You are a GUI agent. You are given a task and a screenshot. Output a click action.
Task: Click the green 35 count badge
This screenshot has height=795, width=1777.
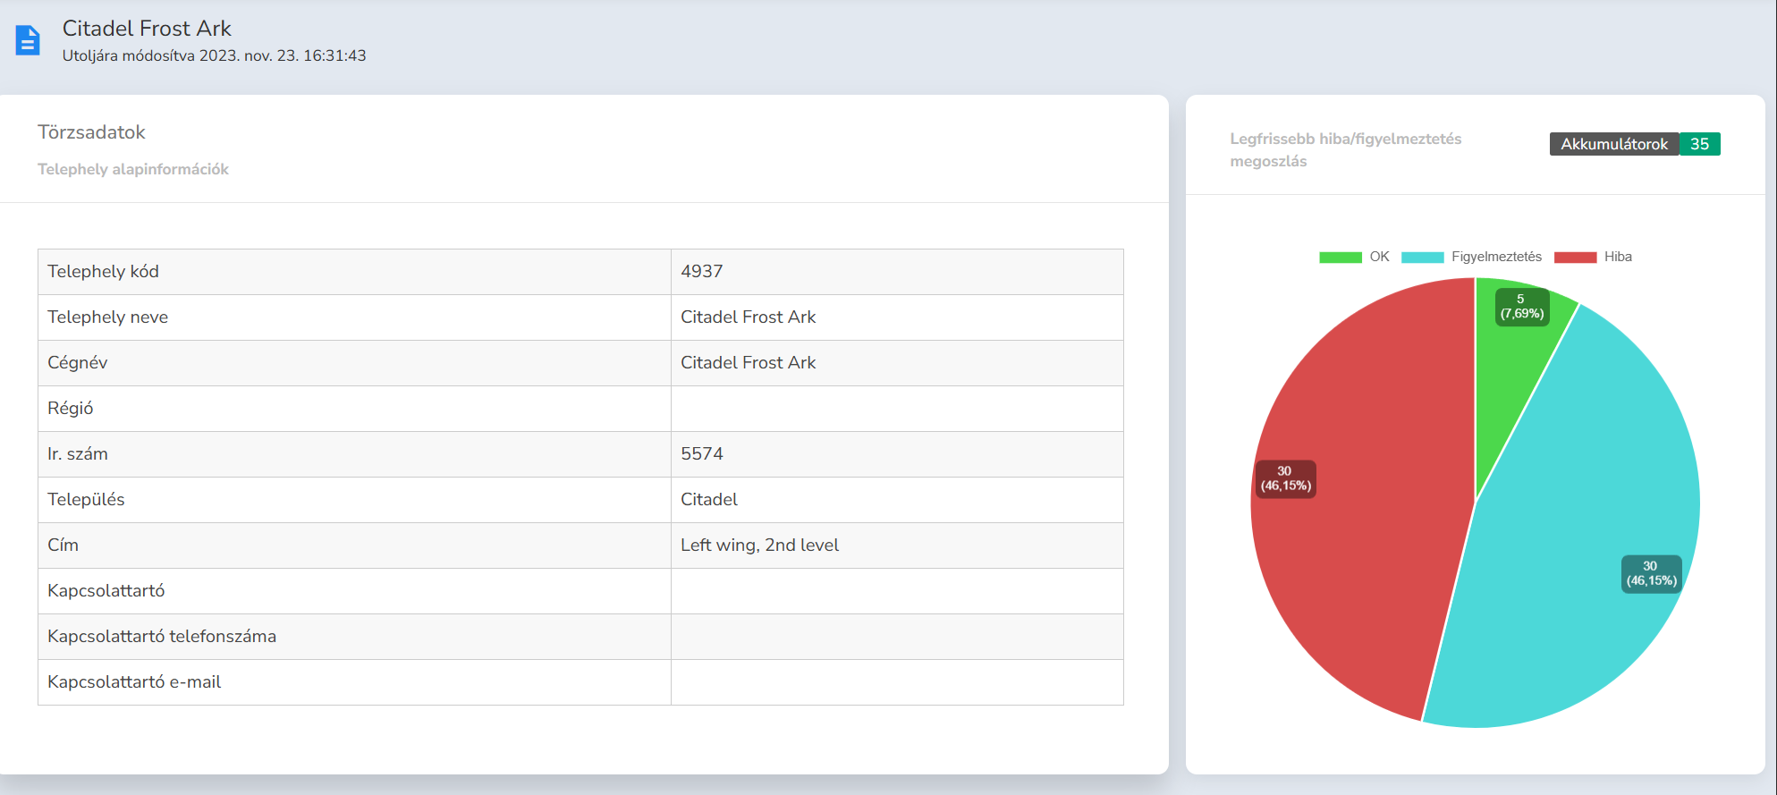(x=1699, y=144)
